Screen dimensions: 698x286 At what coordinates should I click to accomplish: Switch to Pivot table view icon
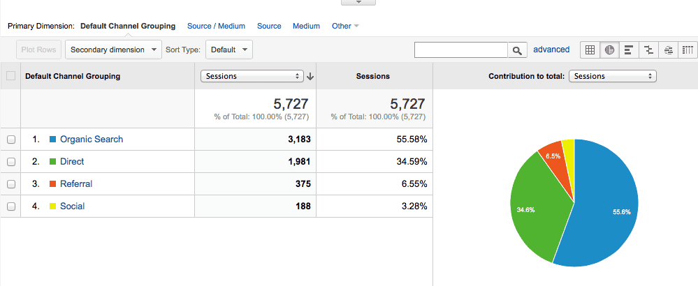click(x=688, y=50)
